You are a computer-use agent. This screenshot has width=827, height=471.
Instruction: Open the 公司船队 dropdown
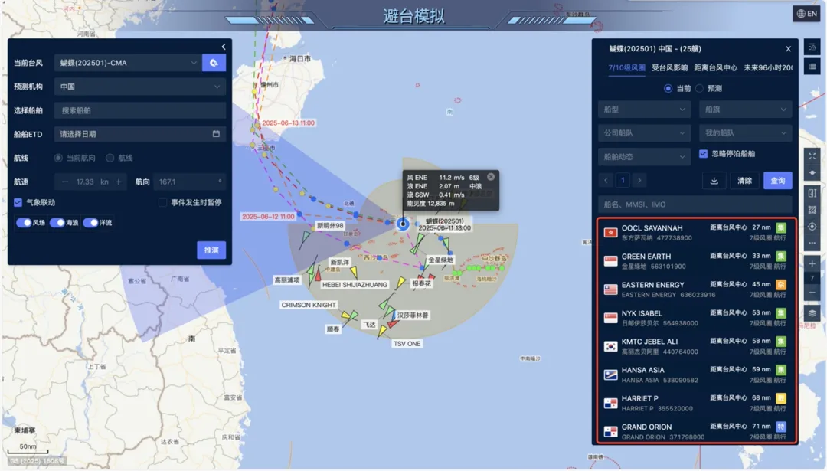[x=645, y=133]
